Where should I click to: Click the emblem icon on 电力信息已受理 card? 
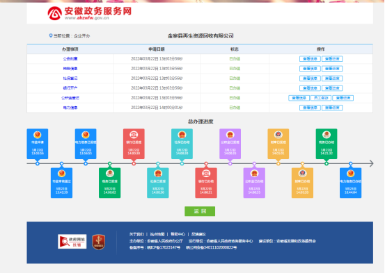[x=86, y=135]
